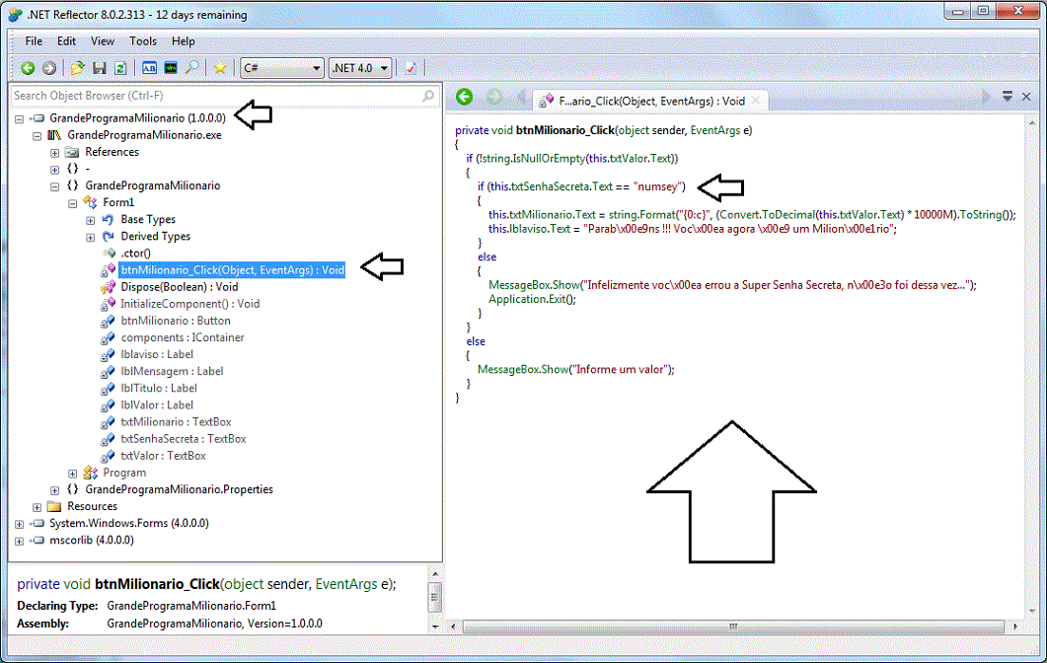Expand the GrandeProgramaMilionario.Properties namespace node
Viewport: 1047px width, 663px height.
[x=54, y=490]
